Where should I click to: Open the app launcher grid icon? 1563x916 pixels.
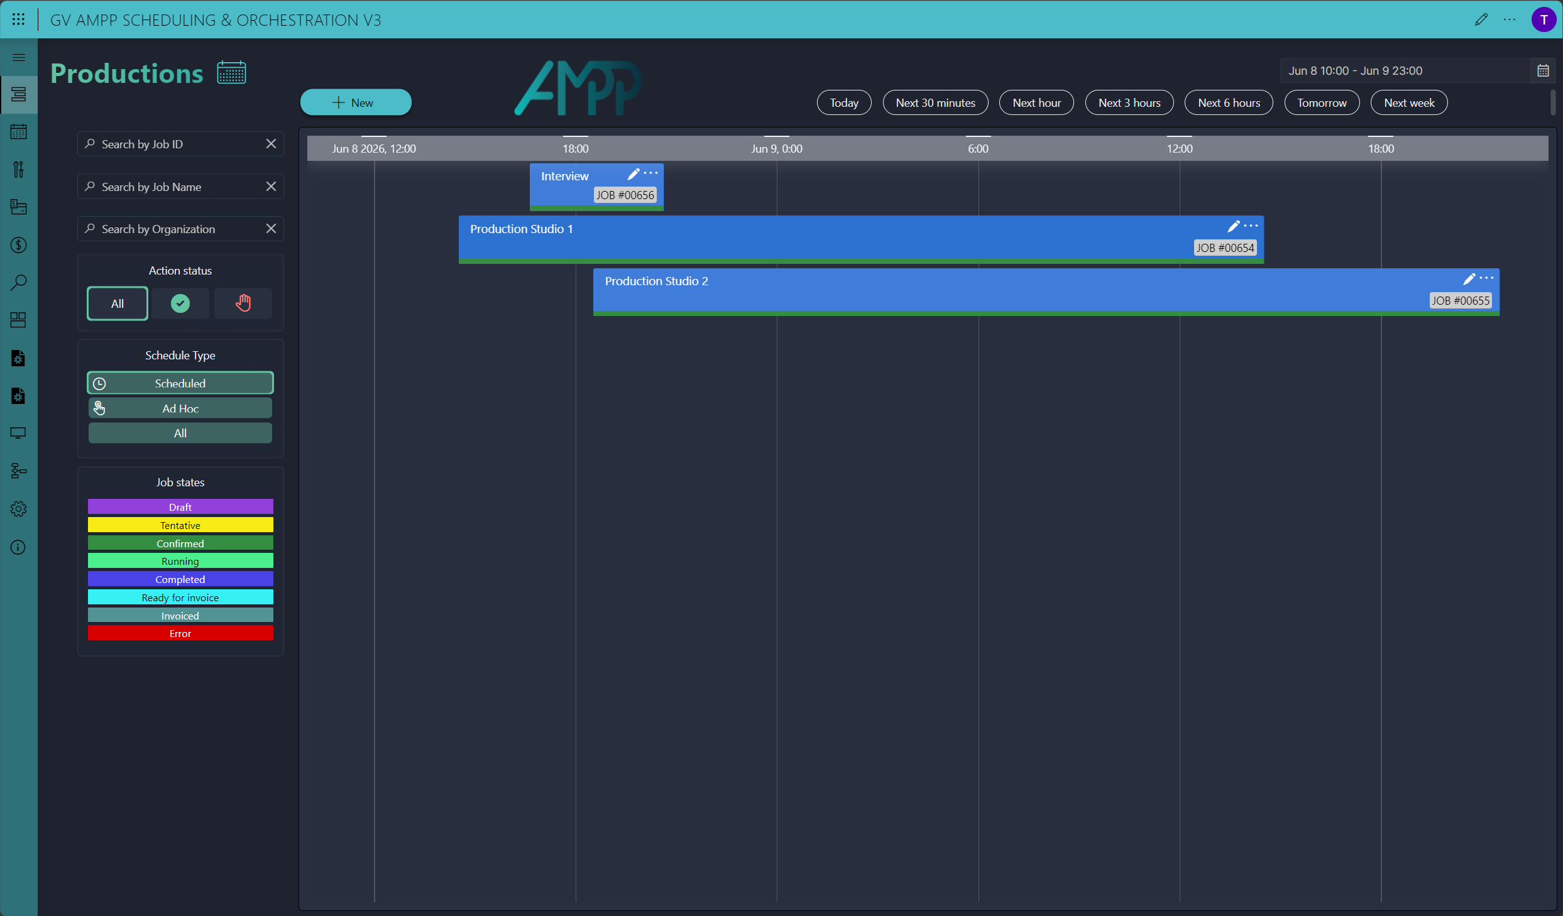(x=18, y=19)
